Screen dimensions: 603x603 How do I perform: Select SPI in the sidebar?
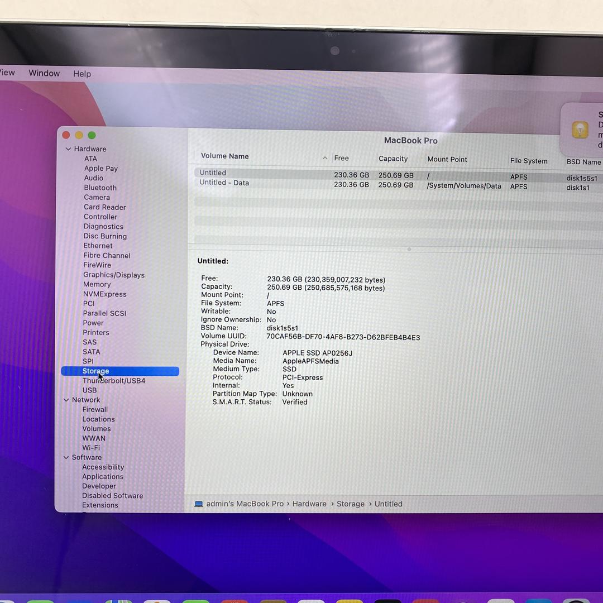[x=88, y=361]
